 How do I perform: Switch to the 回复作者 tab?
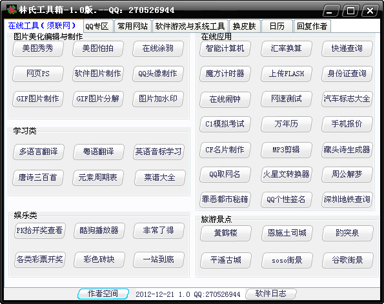[312, 26]
